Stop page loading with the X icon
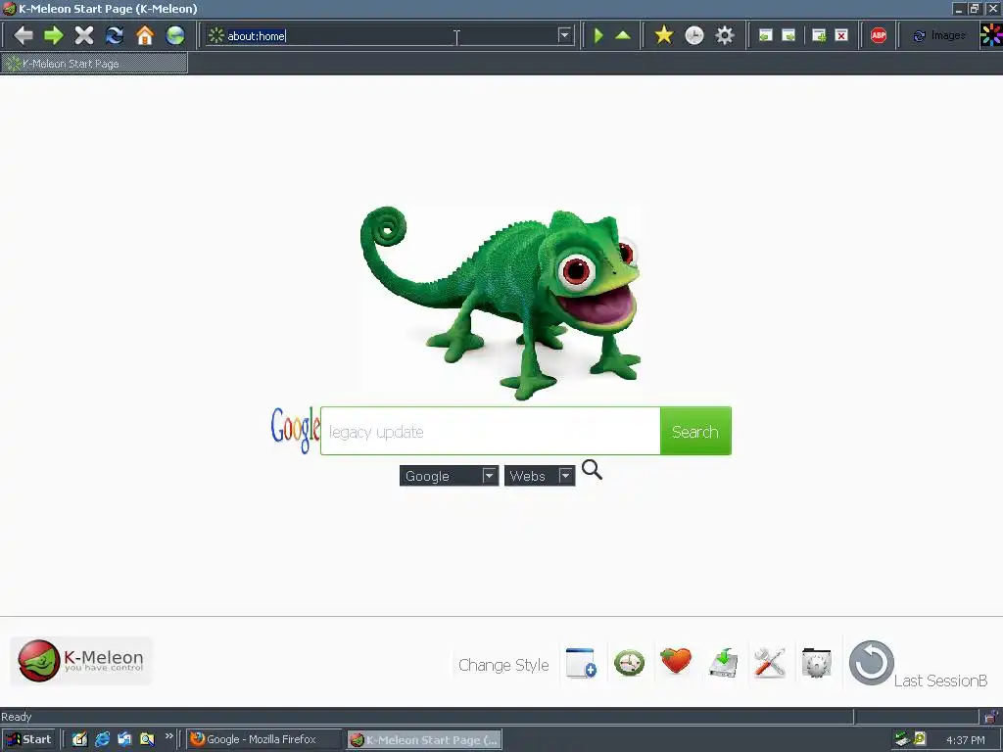 (84, 35)
